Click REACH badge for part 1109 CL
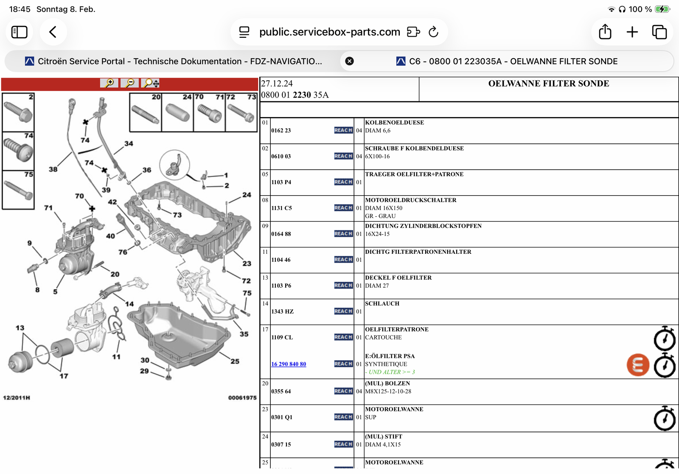679x474 pixels. point(343,337)
